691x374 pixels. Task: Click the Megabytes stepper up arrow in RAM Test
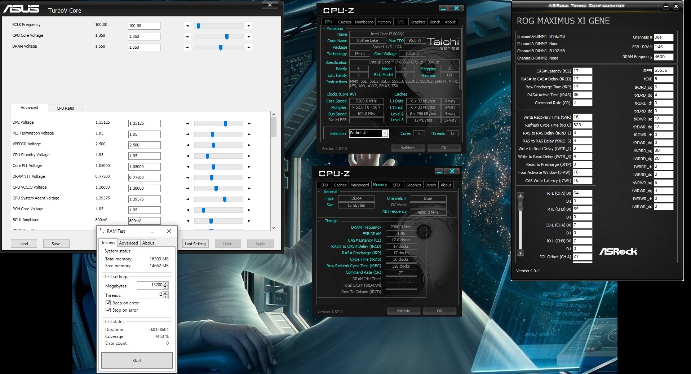click(165, 283)
